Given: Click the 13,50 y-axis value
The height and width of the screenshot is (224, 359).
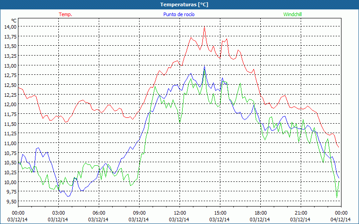Looking at the screenshot, I should (x=10, y=46).
